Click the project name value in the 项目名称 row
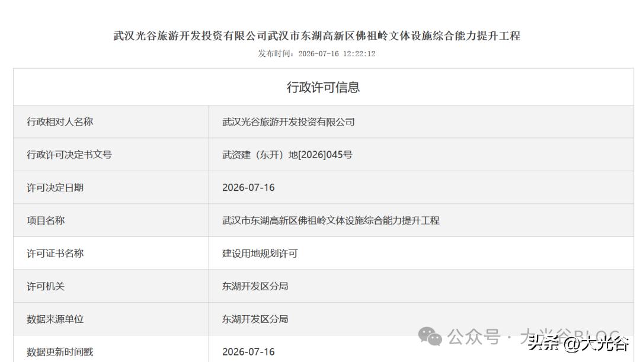The image size is (640, 362). 331,220
